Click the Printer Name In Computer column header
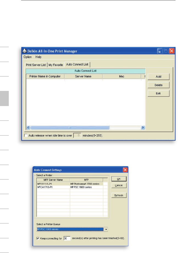 [45, 76]
